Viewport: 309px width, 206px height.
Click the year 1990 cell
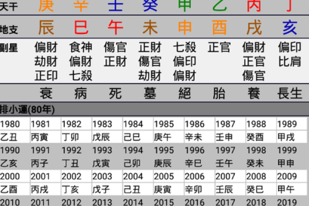15,150
